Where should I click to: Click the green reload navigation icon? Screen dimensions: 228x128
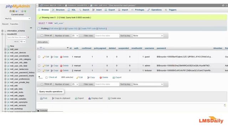[x=25, y=11]
